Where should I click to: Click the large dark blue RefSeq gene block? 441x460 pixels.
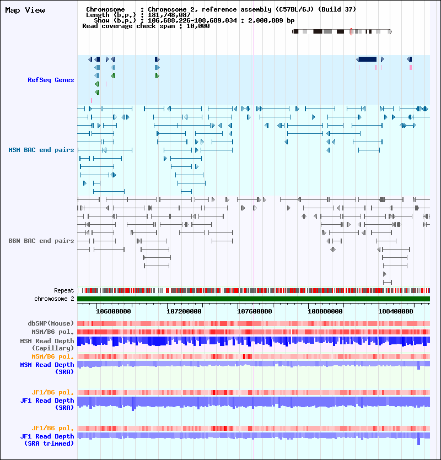(x=367, y=59)
